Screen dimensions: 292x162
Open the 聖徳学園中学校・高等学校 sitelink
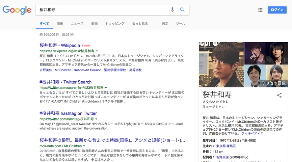coord(123,70)
